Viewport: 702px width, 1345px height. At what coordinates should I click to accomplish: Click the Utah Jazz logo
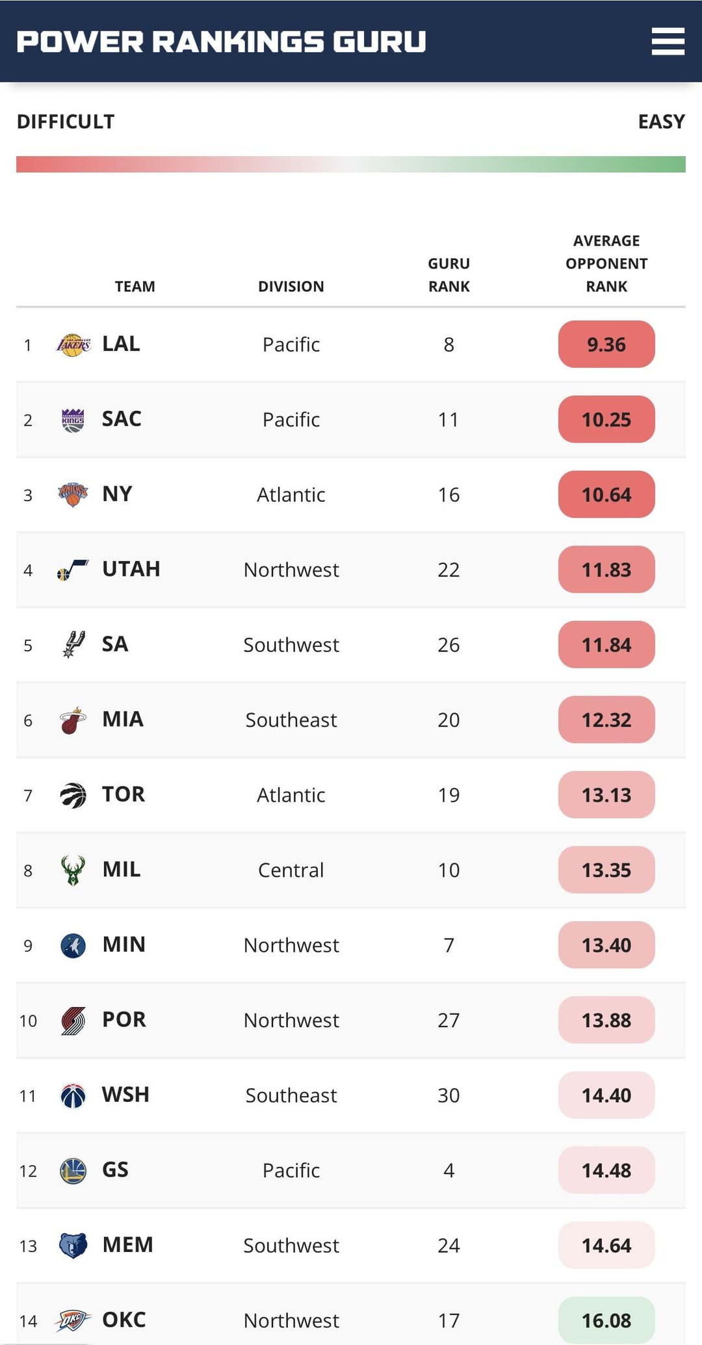pyautogui.click(x=73, y=570)
